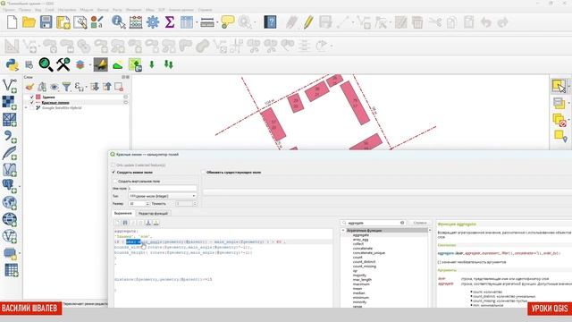
Task: Filter legend with funnel icon
Action: (66, 87)
